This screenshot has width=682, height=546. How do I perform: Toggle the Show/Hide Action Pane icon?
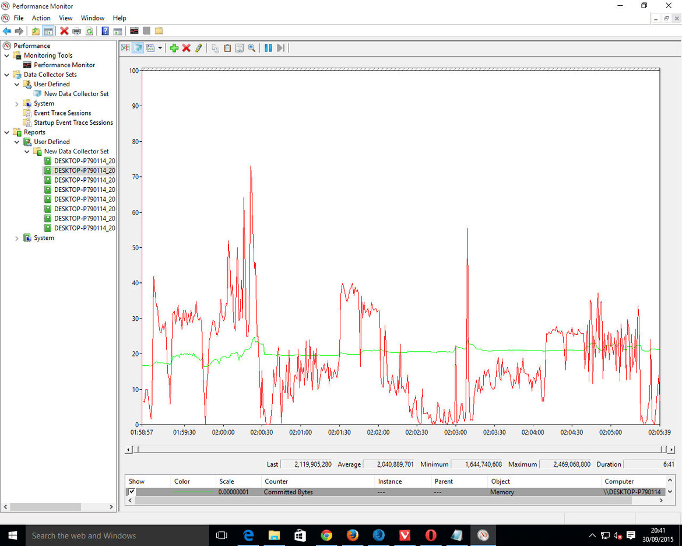pos(118,31)
